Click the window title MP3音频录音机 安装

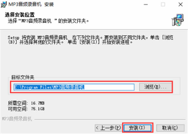tap(31, 5)
